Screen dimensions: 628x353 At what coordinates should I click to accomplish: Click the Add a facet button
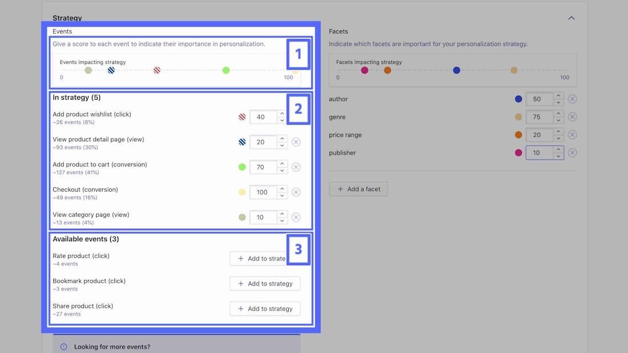[359, 189]
